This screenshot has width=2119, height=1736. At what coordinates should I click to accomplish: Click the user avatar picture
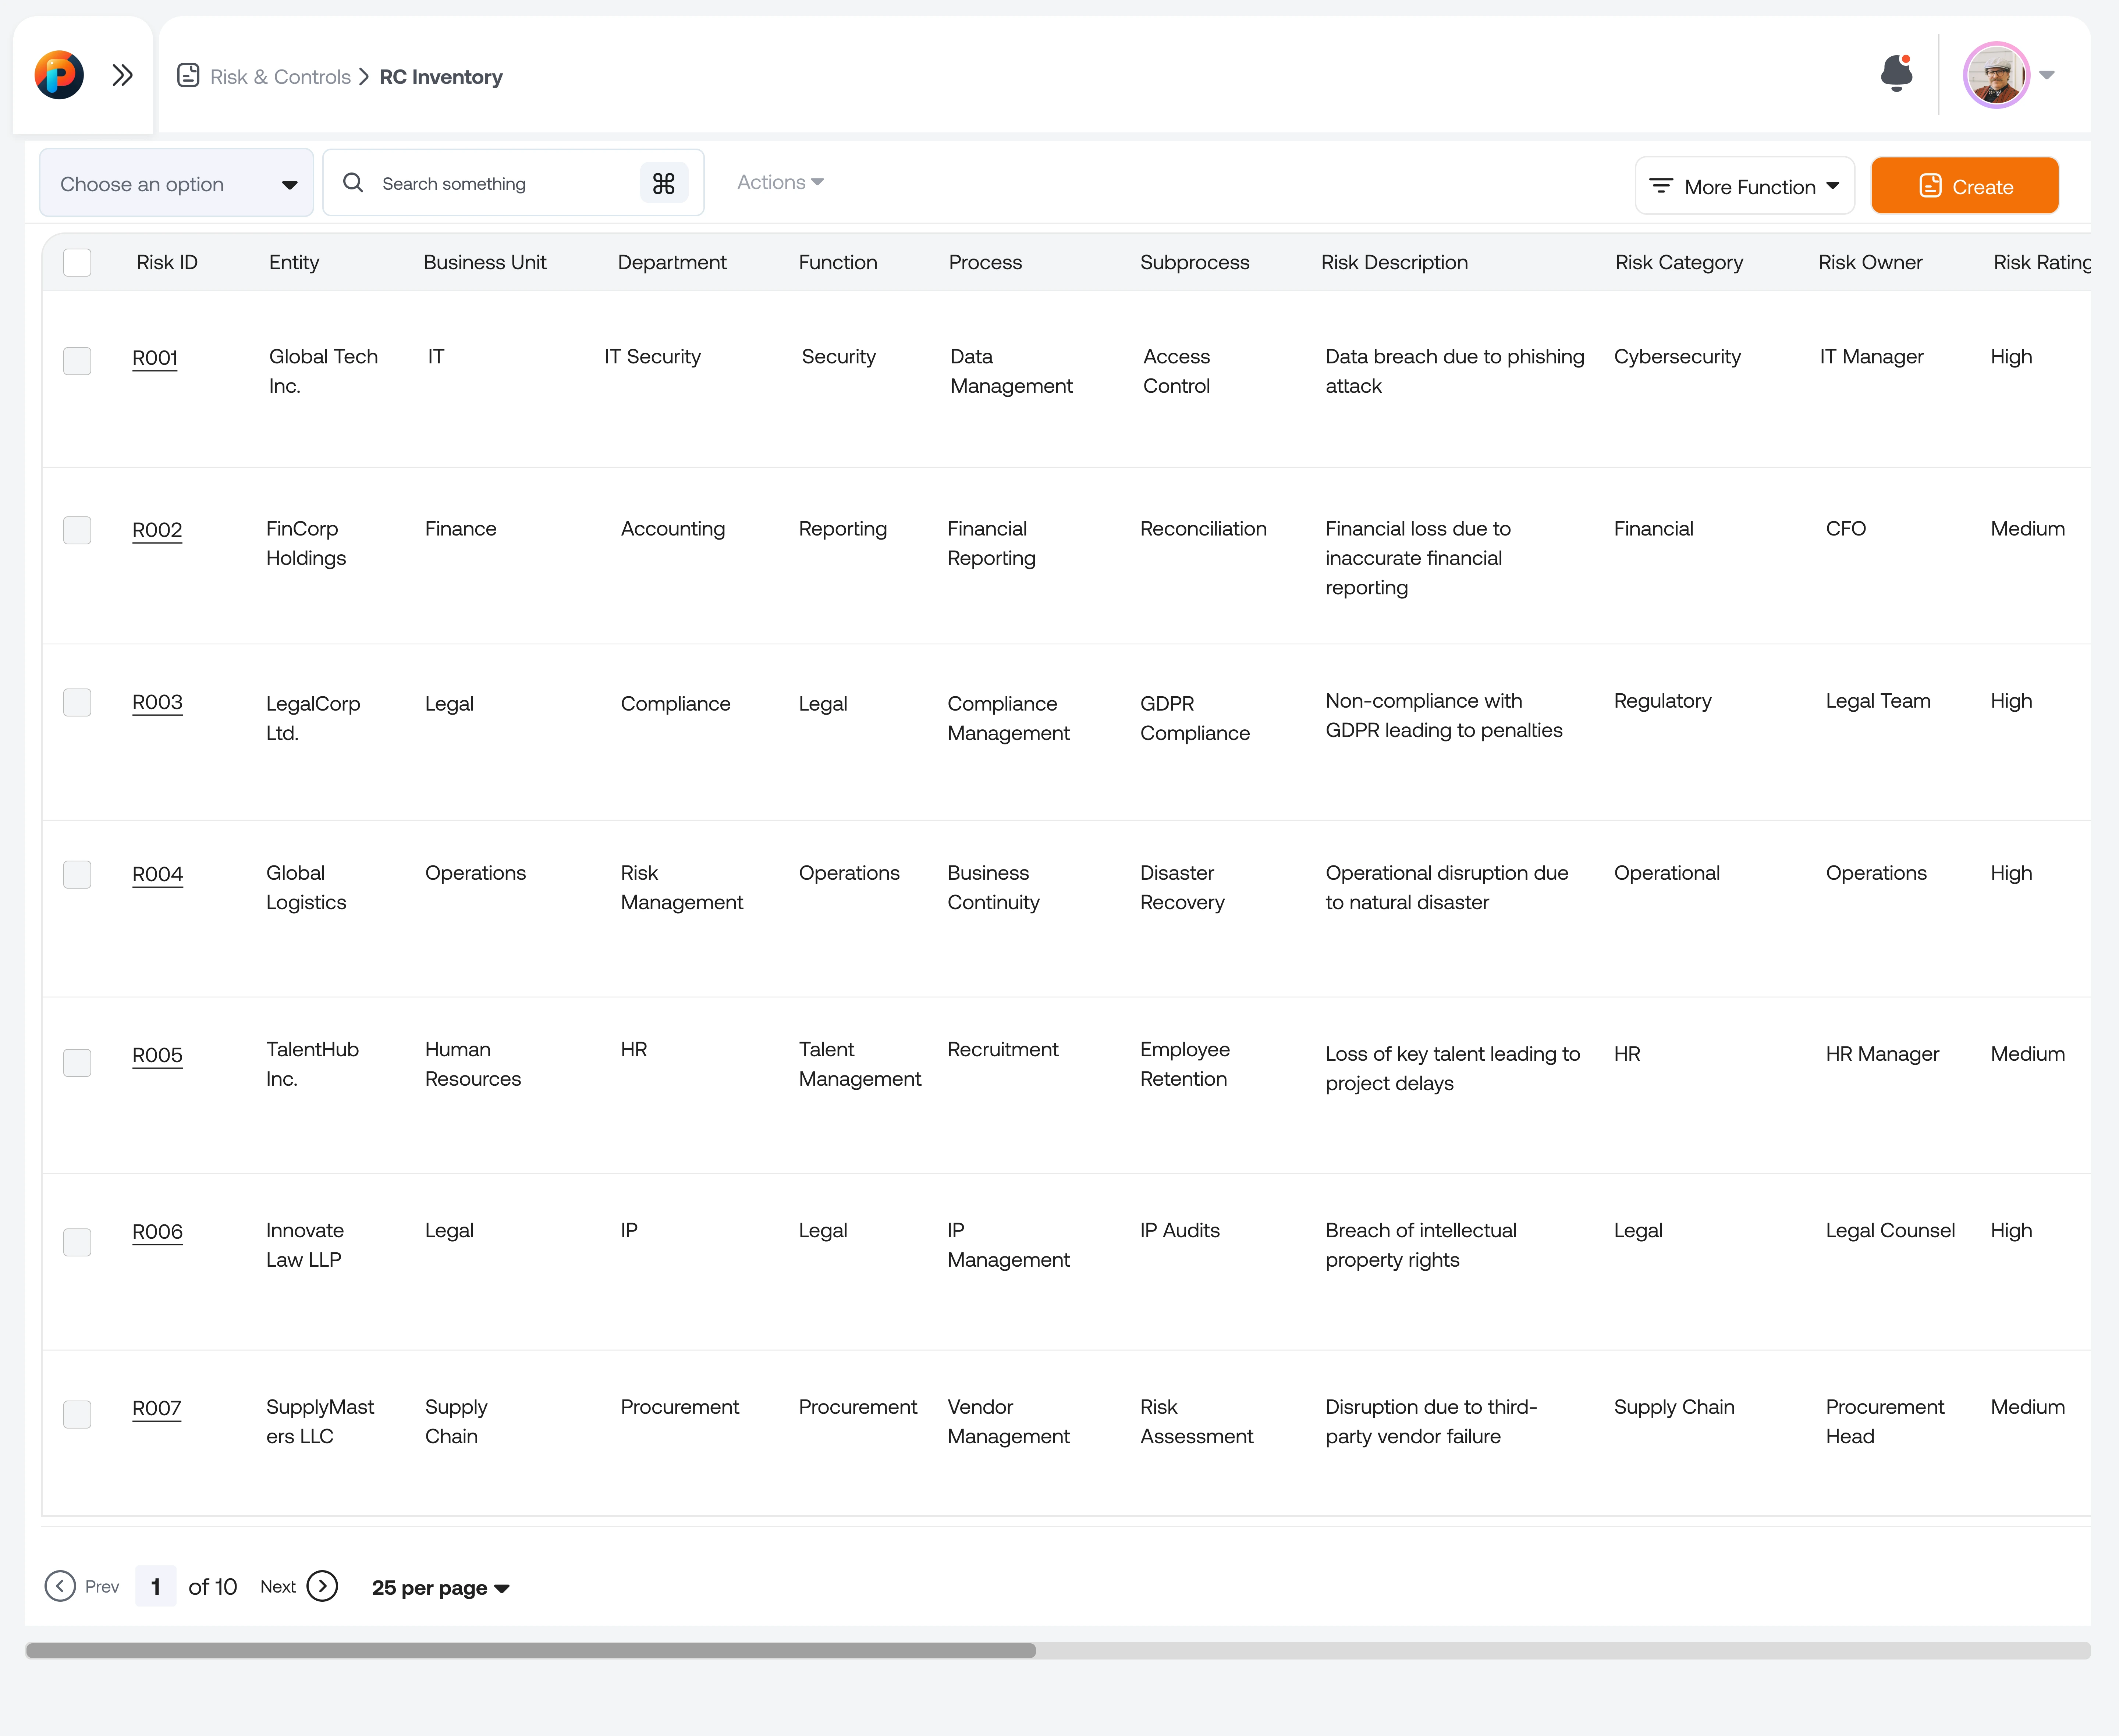click(x=1996, y=75)
